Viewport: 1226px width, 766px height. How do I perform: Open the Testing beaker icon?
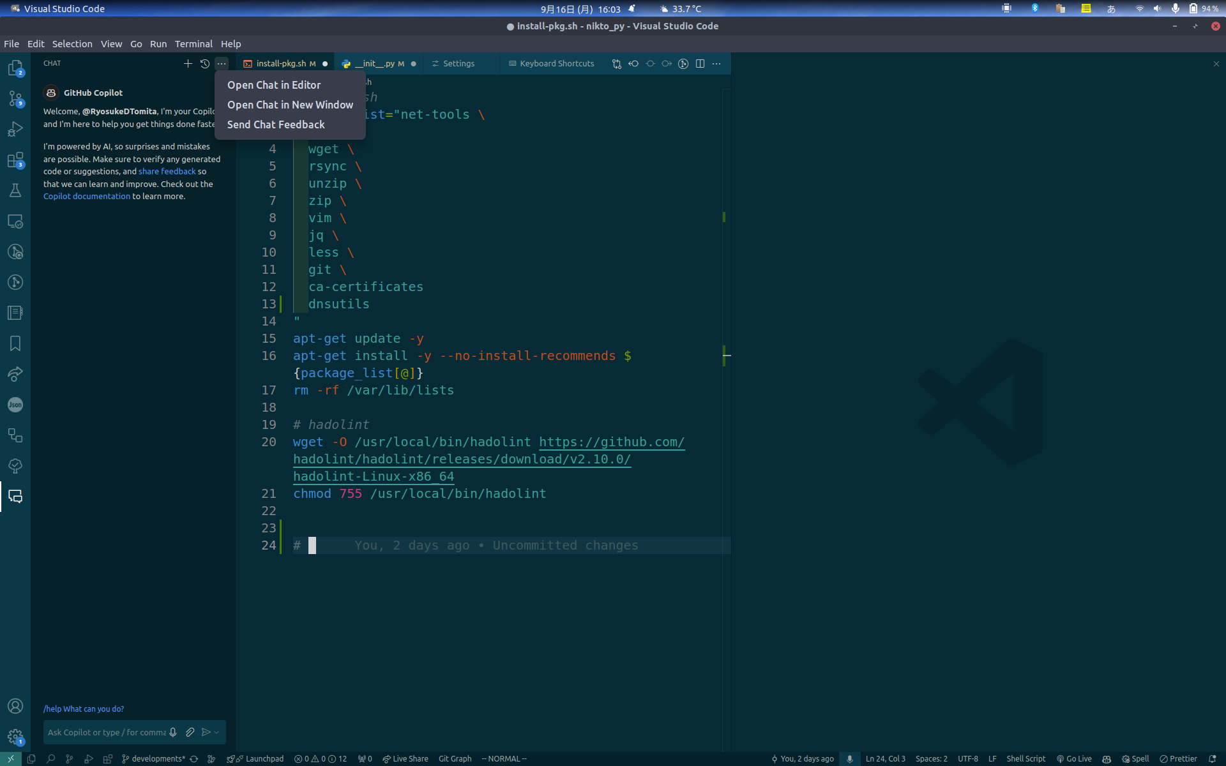point(15,190)
